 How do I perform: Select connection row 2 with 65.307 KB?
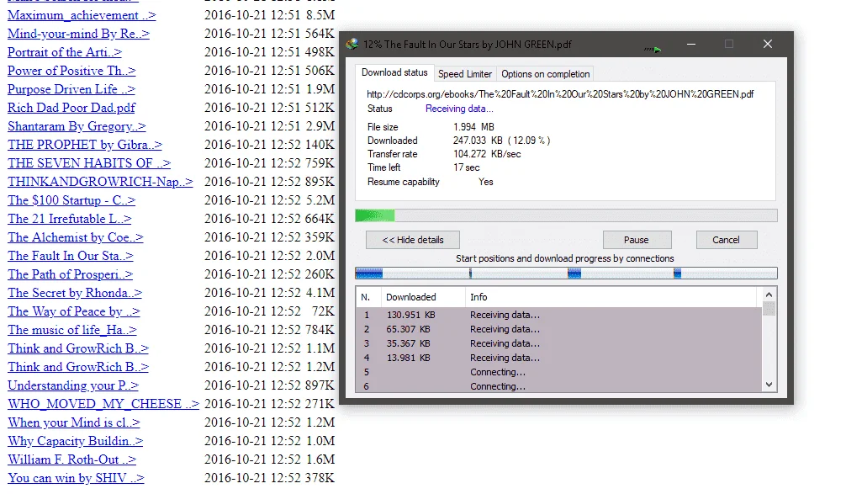coord(558,329)
